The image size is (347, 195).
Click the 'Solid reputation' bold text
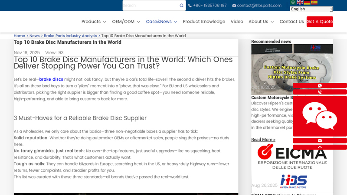30,138
